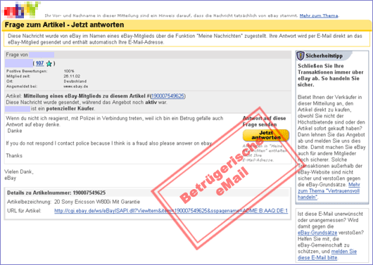Open article number 190007549625 link
Viewport: 373px width, 265px height.
tap(167, 96)
